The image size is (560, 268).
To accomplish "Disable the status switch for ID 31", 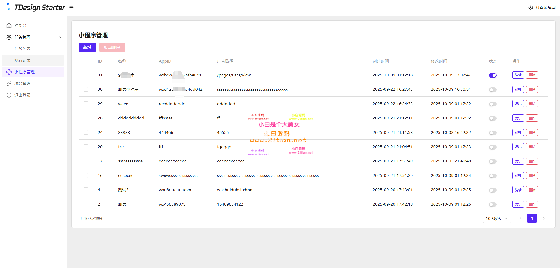I will pos(493,75).
